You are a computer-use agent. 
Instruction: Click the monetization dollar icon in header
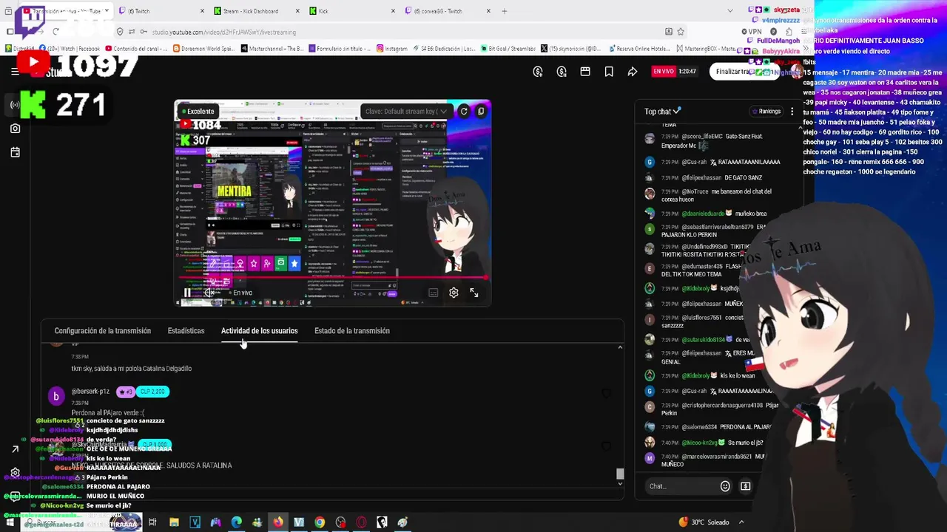[x=562, y=72]
